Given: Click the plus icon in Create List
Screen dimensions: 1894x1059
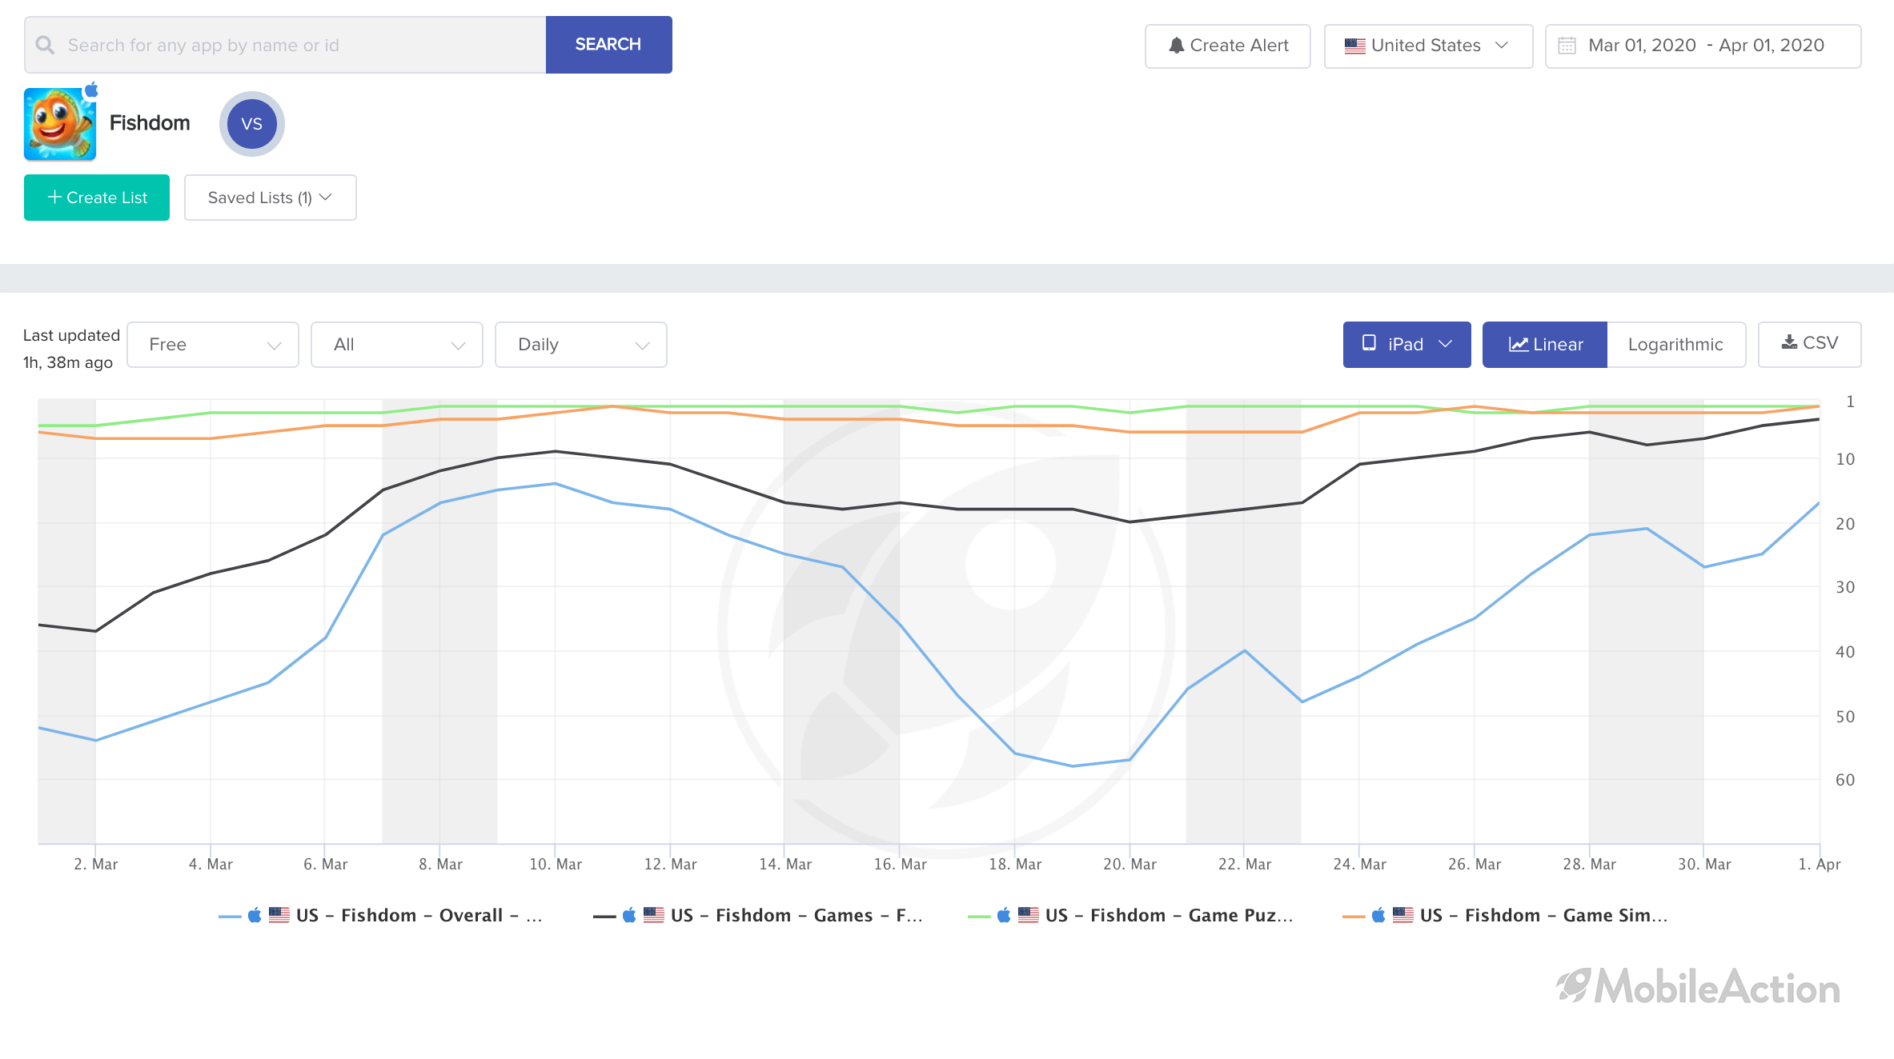Looking at the screenshot, I should [54, 197].
